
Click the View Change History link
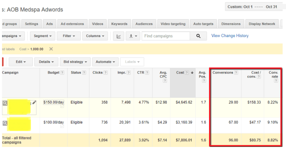[x=230, y=36]
